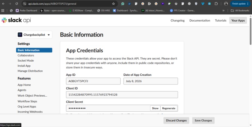Open Manage Distribution settings
252x127 pixels.
(30, 71)
